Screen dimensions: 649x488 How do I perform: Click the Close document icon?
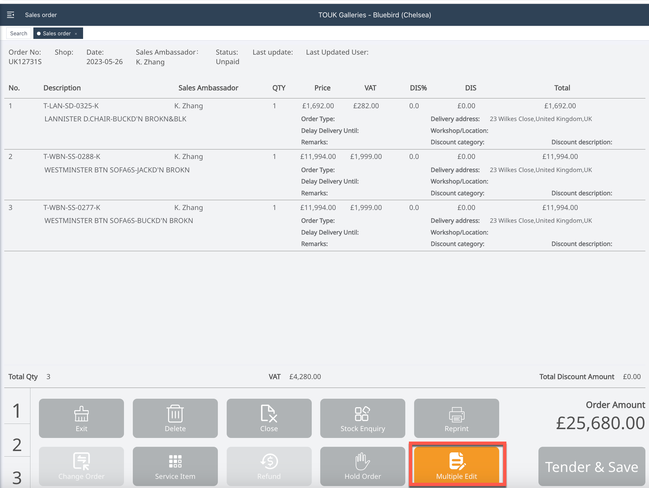tap(269, 414)
